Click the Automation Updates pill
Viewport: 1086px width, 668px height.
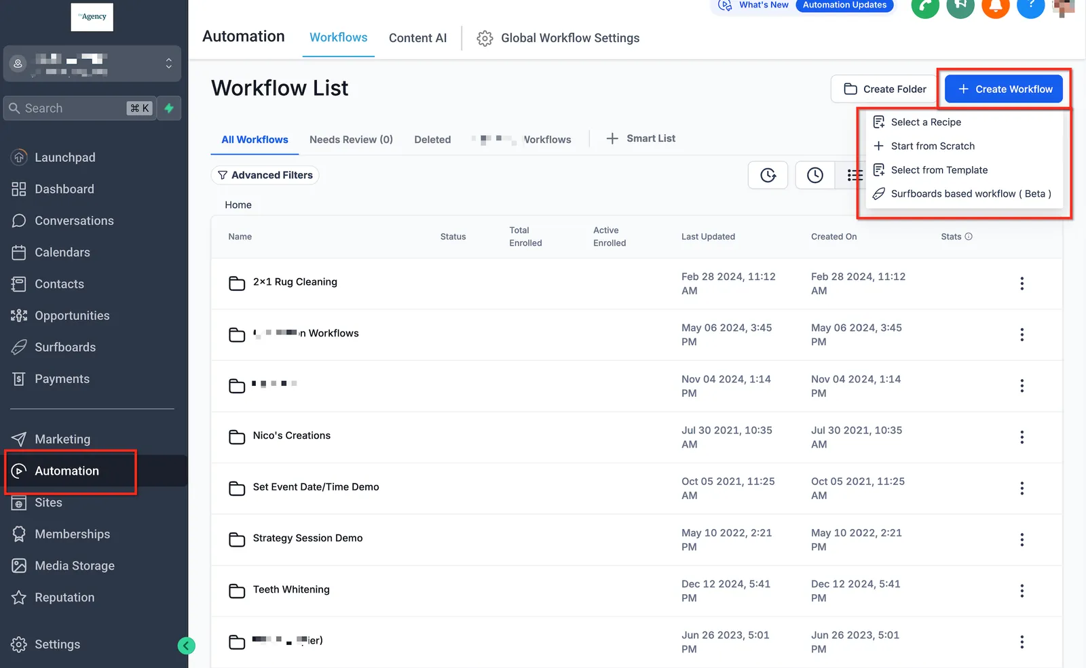pos(844,5)
